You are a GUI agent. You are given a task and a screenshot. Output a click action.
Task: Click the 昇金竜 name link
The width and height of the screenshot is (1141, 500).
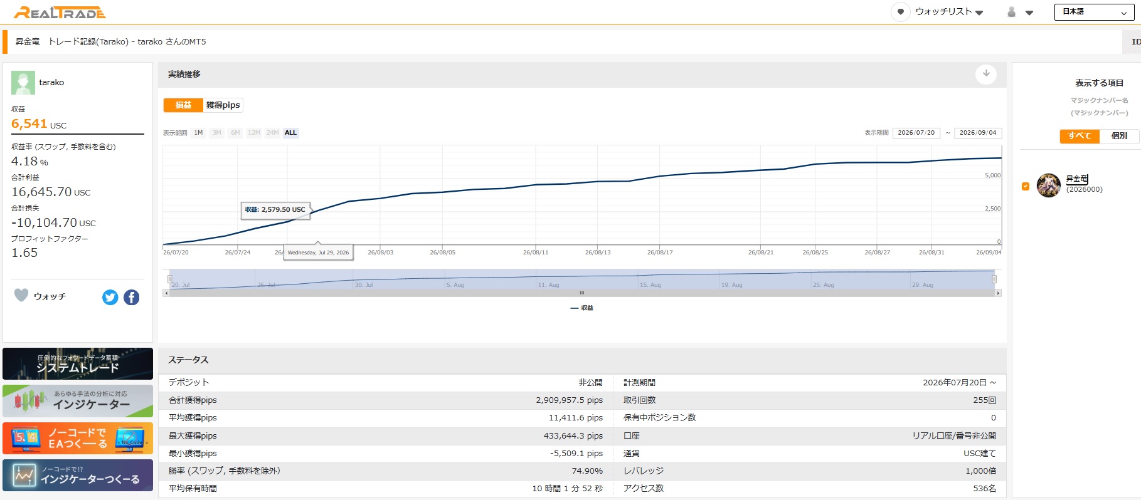tap(1077, 179)
